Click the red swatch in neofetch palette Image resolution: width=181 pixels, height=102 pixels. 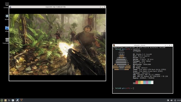tap(137, 82)
